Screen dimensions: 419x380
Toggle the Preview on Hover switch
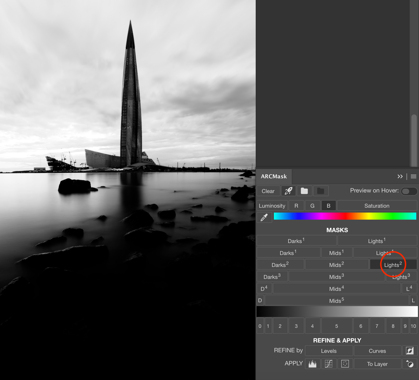(409, 191)
